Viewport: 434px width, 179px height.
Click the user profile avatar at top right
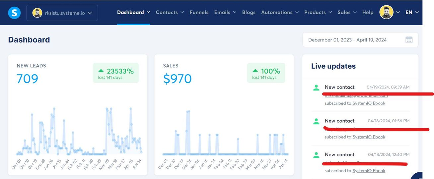click(386, 12)
